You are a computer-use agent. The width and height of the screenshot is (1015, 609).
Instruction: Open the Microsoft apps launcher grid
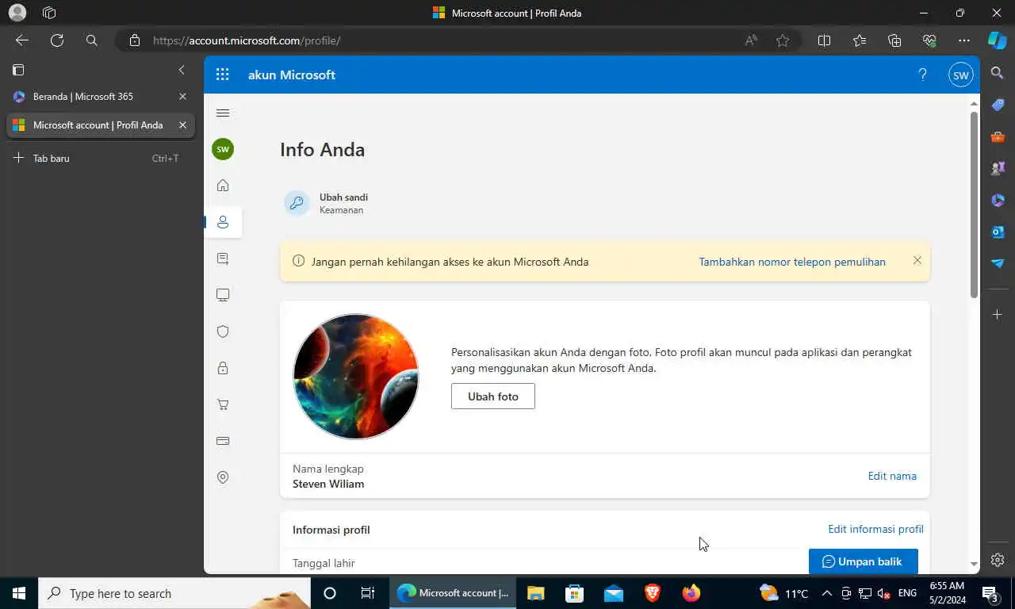click(222, 75)
